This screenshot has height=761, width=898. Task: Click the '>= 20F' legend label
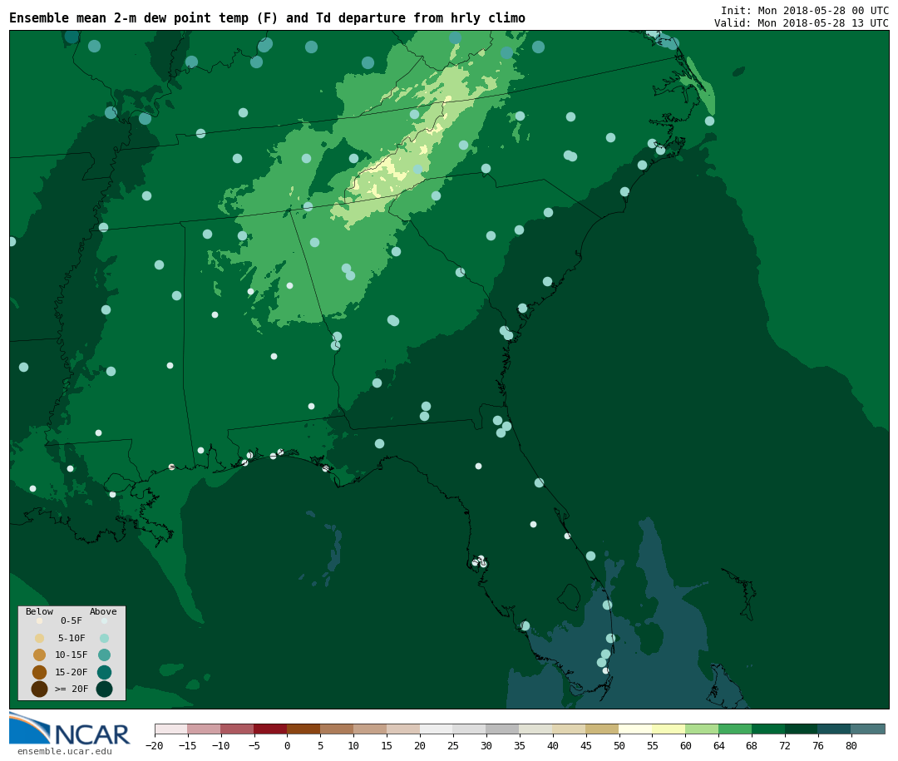pyautogui.click(x=72, y=689)
